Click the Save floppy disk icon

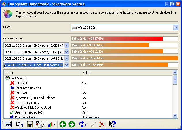pos(30,124)
